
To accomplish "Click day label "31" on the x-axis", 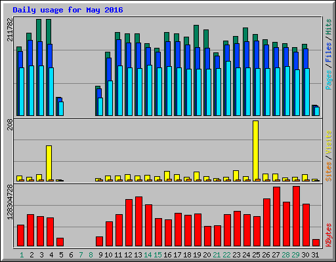I will [x=315, y=255].
